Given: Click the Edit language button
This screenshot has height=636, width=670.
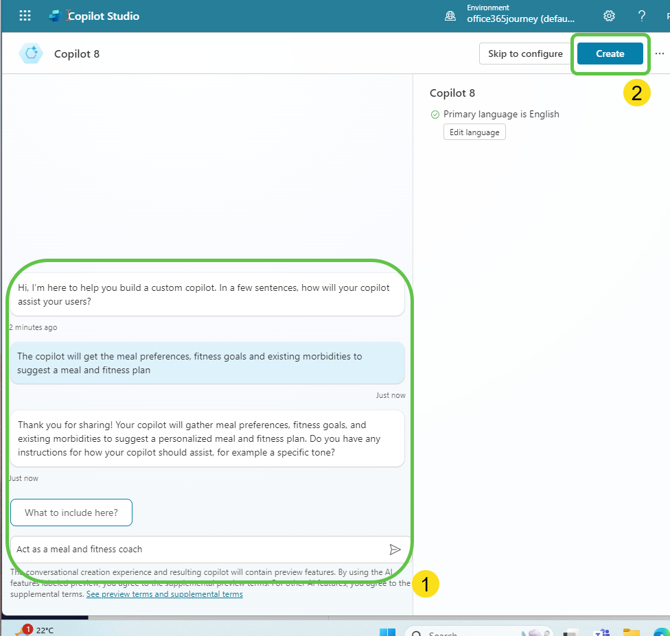Looking at the screenshot, I should point(474,132).
